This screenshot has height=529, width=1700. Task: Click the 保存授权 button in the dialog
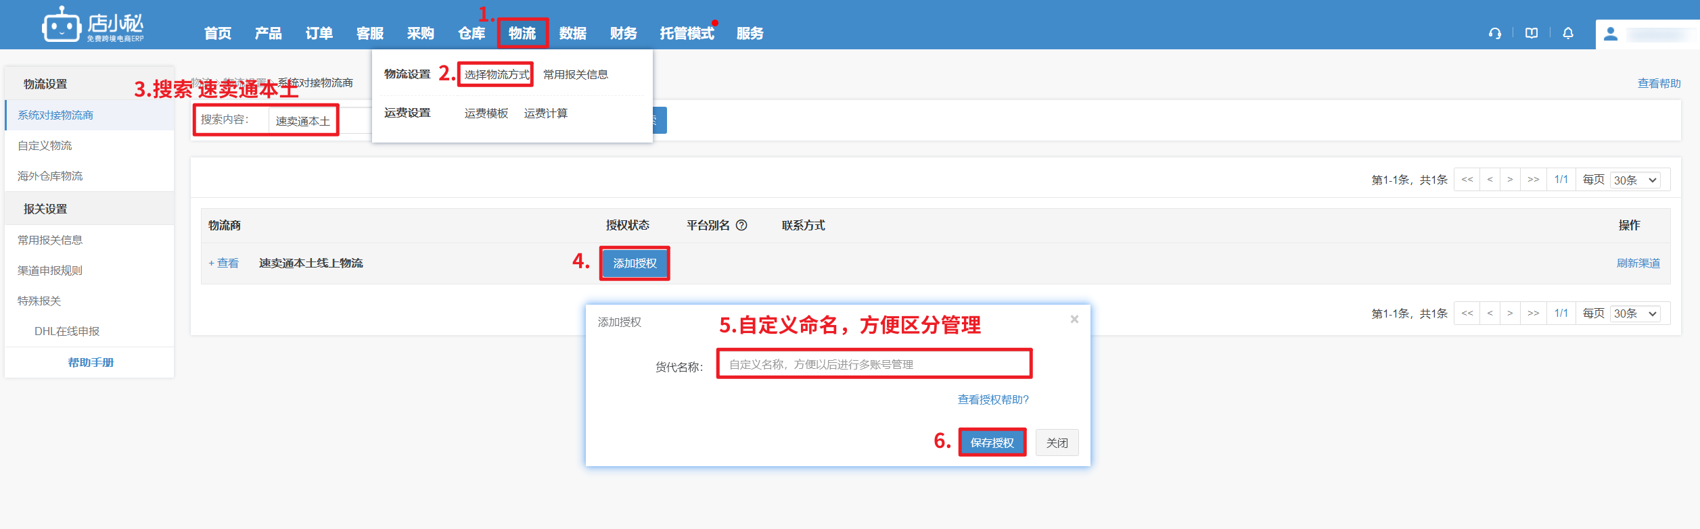coord(992,443)
